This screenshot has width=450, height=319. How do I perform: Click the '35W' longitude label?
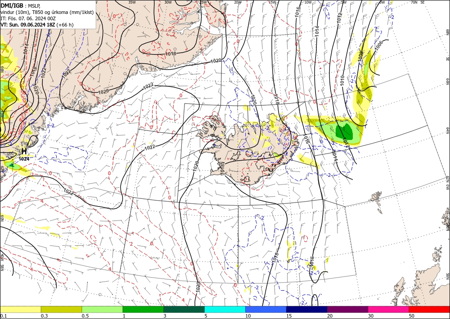[132, 2]
